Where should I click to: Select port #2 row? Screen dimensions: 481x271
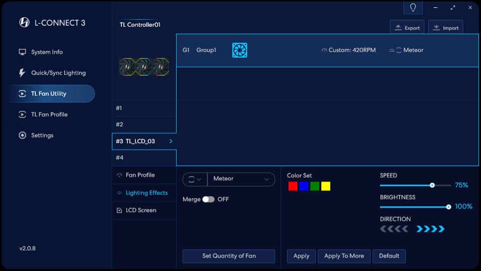(144, 124)
